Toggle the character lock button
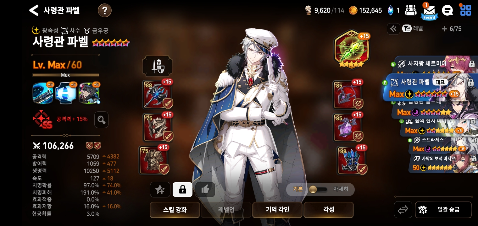 [x=182, y=190]
